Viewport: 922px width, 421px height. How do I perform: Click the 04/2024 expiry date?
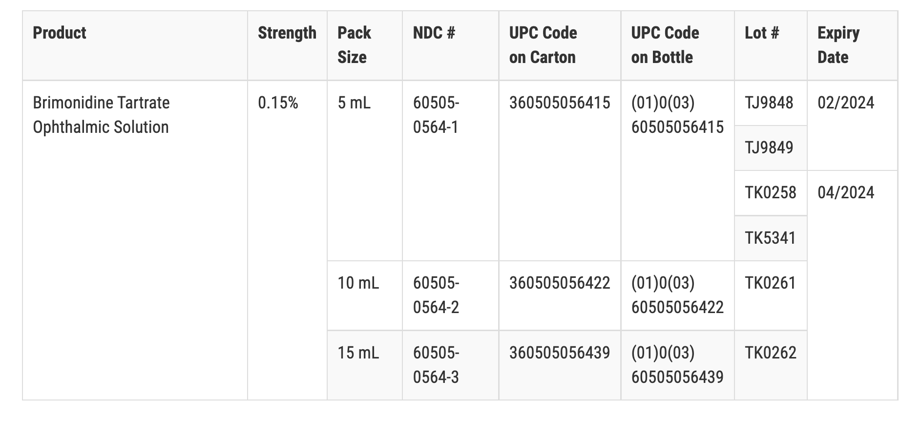pos(845,192)
